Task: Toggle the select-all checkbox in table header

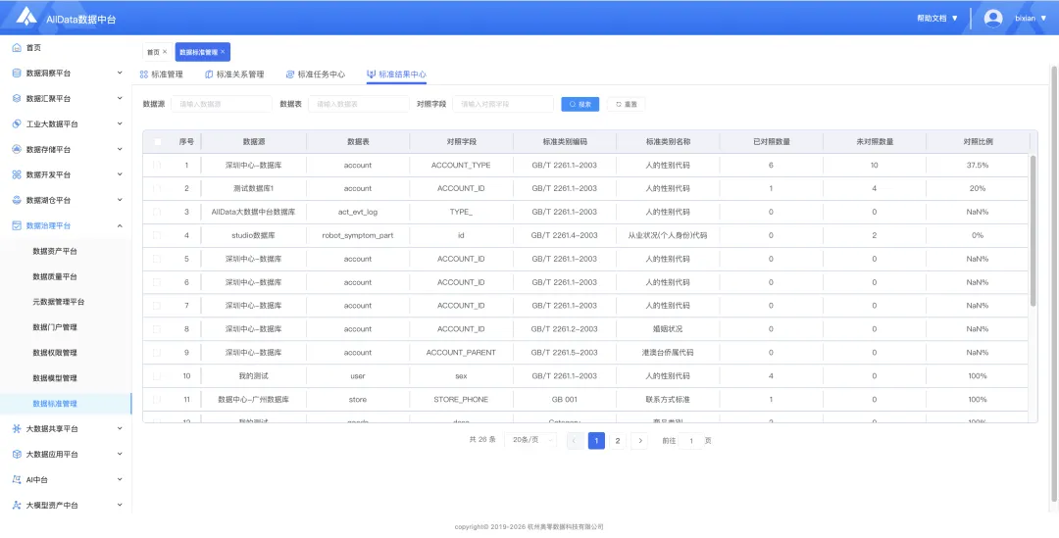Action: pos(157,142)
